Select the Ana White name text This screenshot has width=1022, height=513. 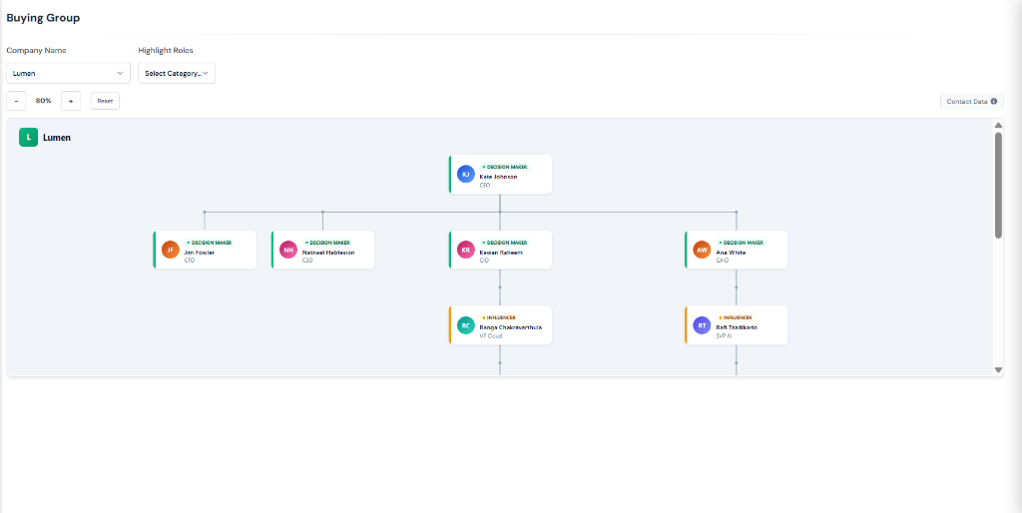pos(731,253)
